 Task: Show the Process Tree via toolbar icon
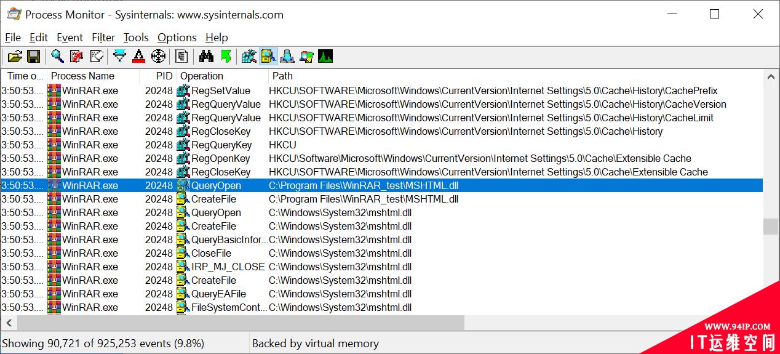181,57
